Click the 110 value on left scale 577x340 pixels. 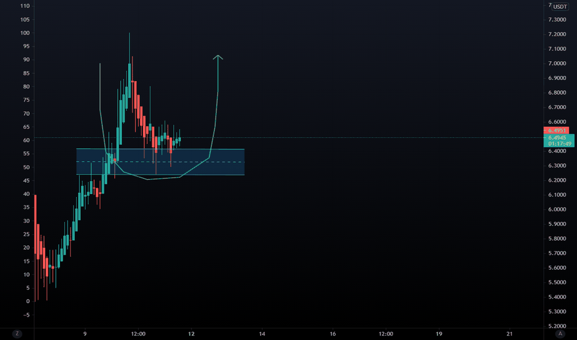pos(25,6)
